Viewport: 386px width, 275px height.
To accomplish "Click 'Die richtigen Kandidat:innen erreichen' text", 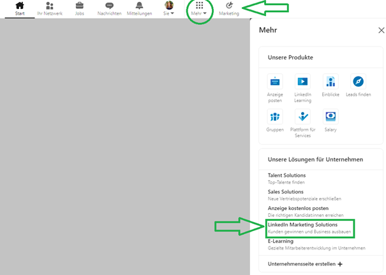I will [306, 215].
